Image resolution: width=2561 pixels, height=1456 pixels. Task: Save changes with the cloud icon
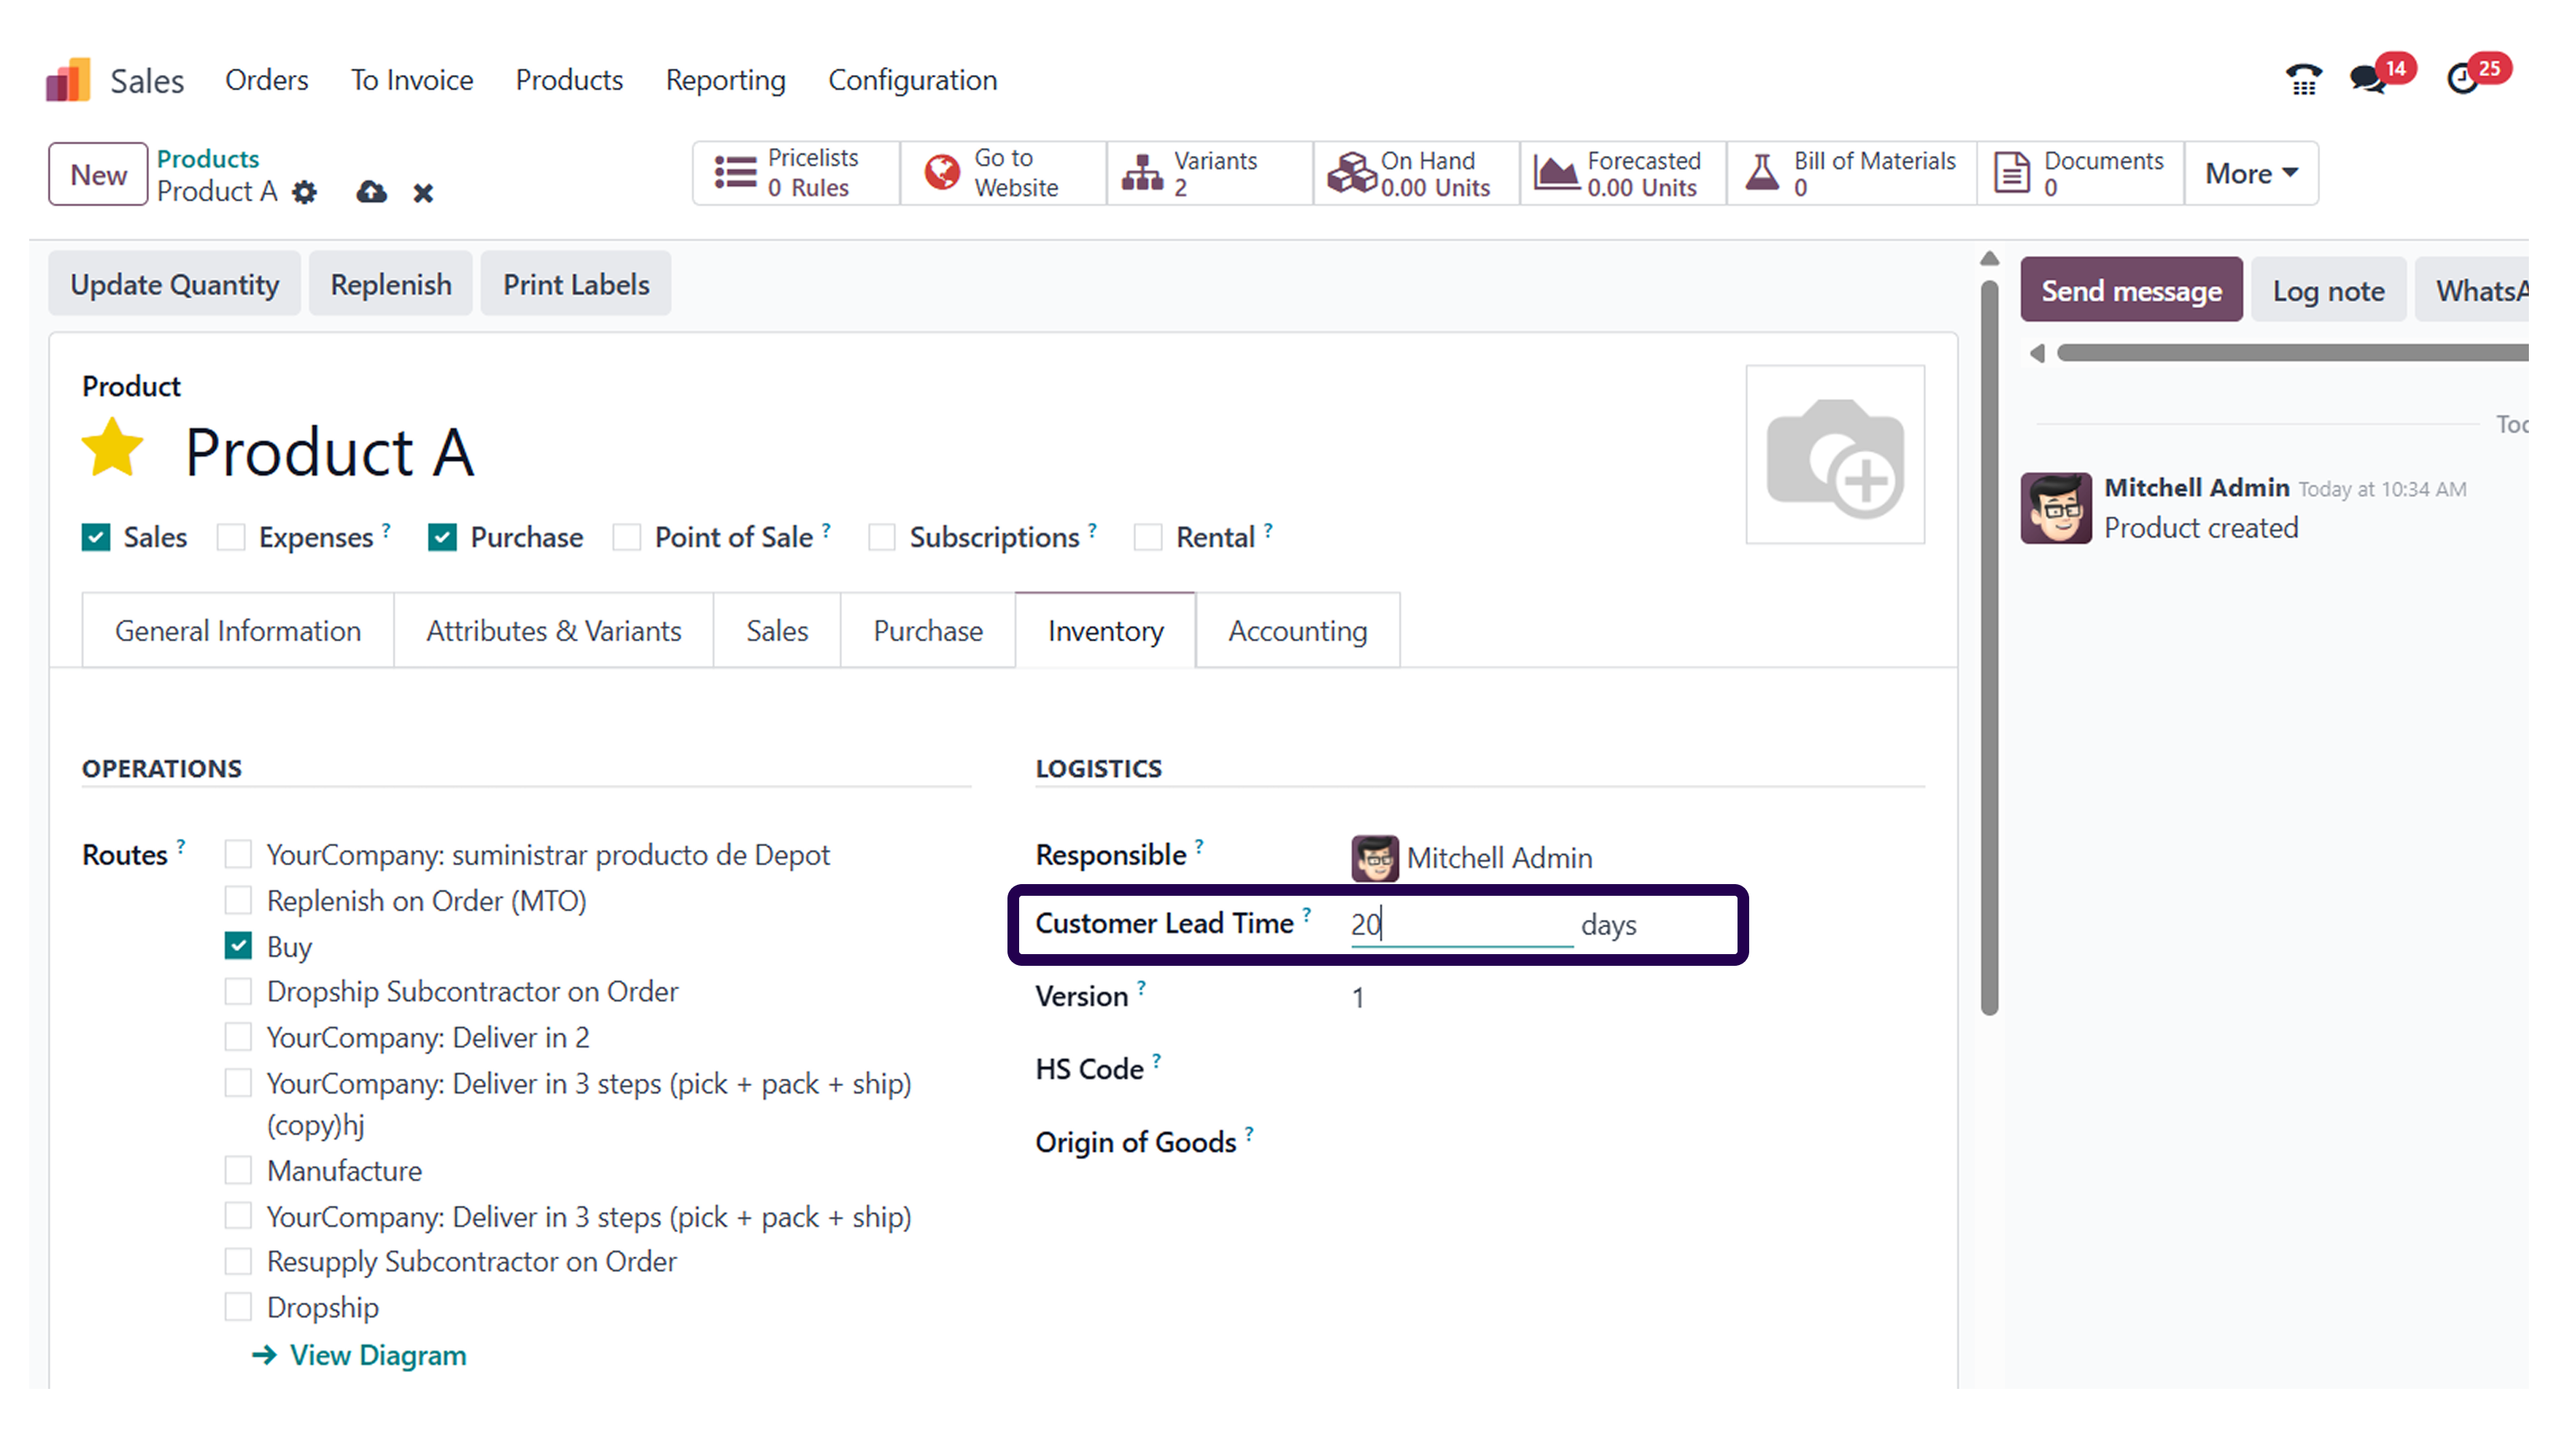(372, 191)
